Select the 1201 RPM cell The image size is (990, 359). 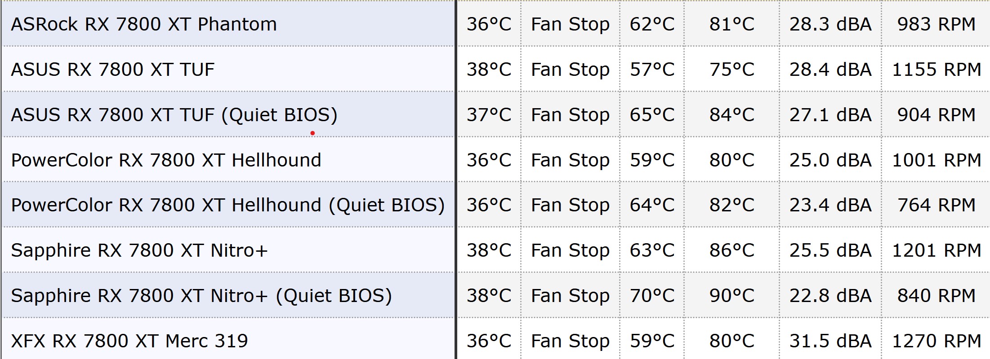click(x=936, y=250)
